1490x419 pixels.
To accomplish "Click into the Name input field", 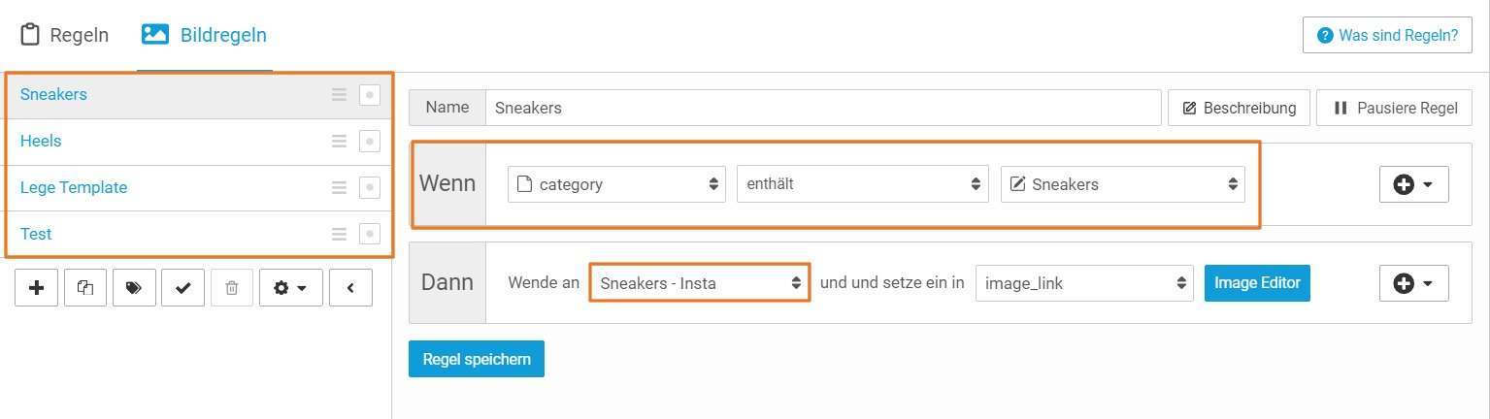I will click(823, 108).
